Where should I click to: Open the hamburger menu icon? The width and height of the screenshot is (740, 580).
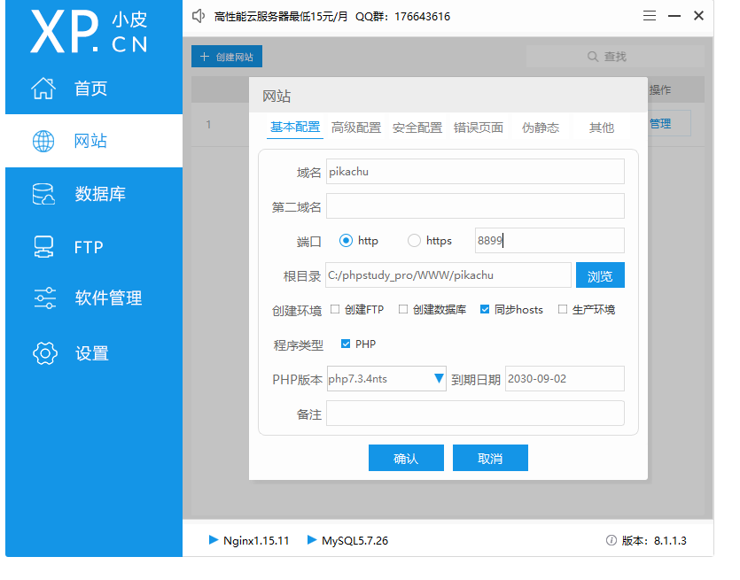tap(650, 16)
